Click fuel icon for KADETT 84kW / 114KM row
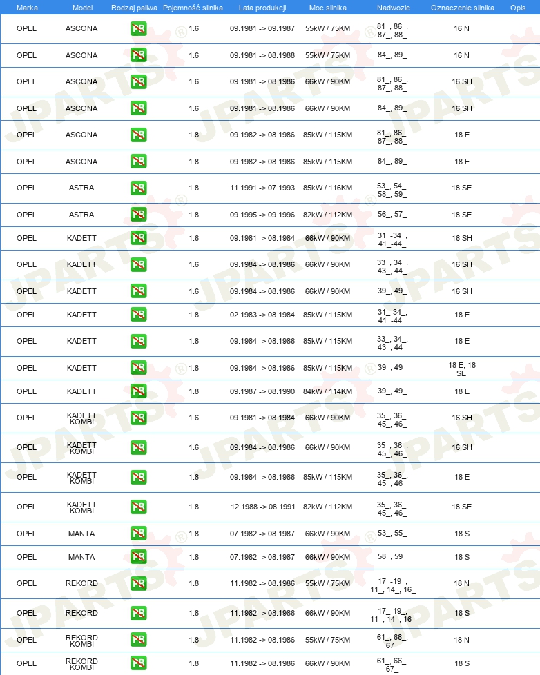 click(138, 391)
